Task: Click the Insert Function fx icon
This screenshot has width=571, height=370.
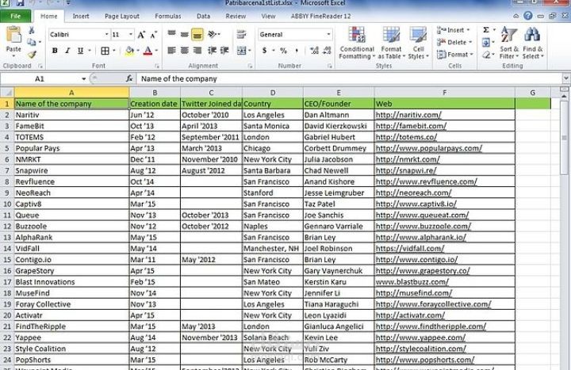Action: [129, 78]
